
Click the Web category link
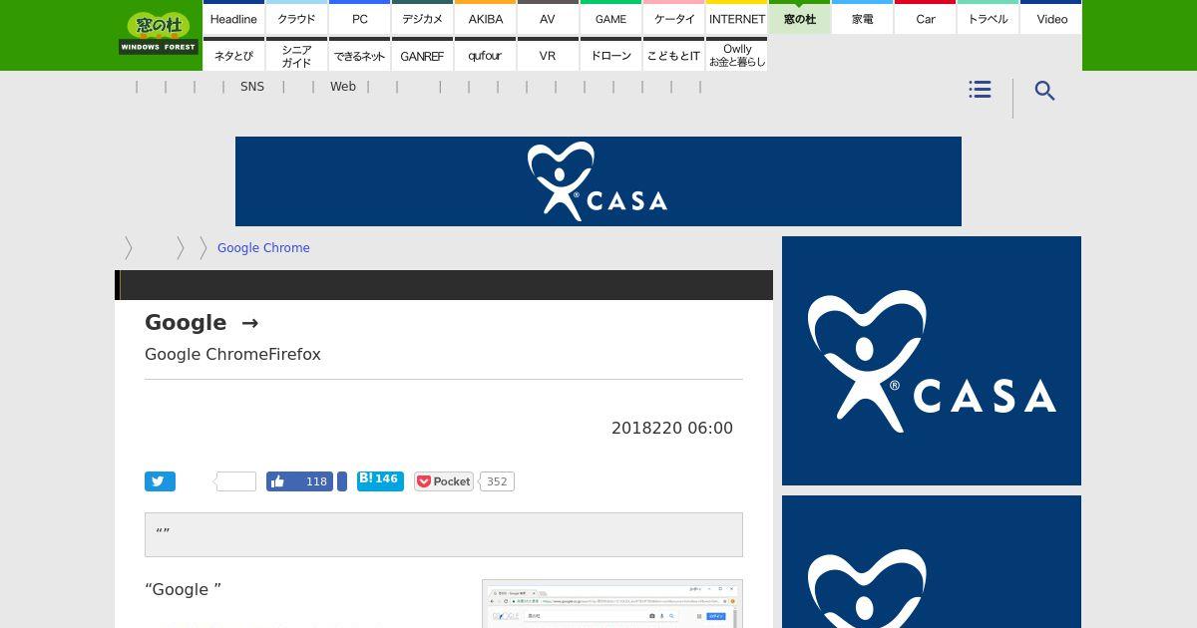pos(343,87)
